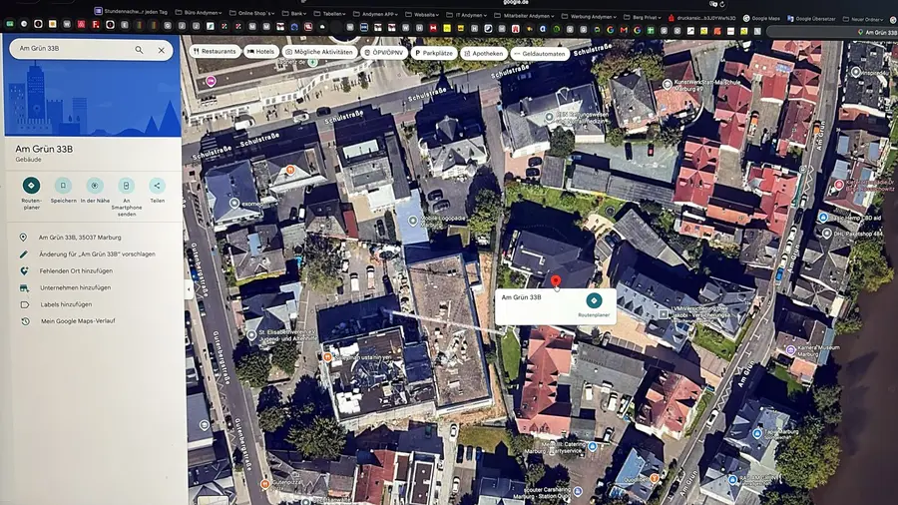Select the Restaurants filter chip

[x=215, y=51]
